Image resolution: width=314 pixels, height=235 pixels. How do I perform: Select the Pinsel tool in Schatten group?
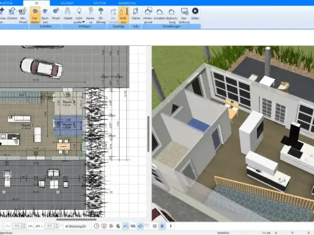(x=56, y=14)
